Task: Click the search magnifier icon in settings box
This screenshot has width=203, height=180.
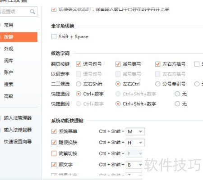Action: point(32,12)
